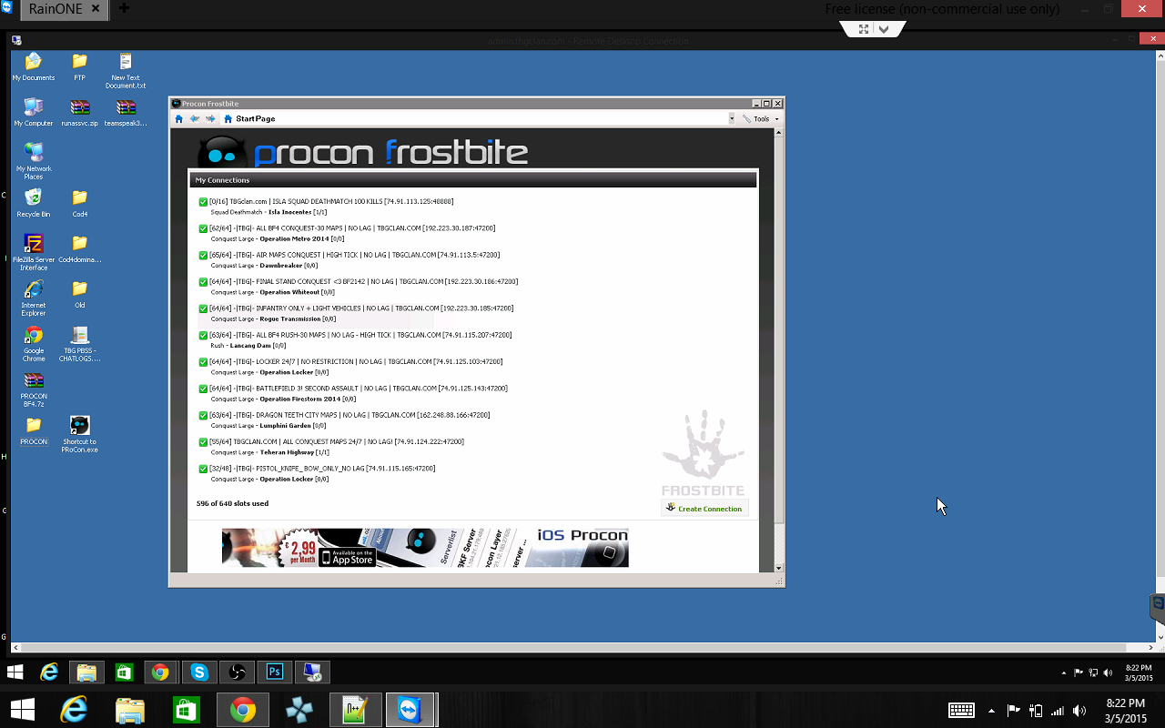Expand the TeamViewer toolbar chevron handle
This screenshot has width=1165, height=728.
click(884, 29)
